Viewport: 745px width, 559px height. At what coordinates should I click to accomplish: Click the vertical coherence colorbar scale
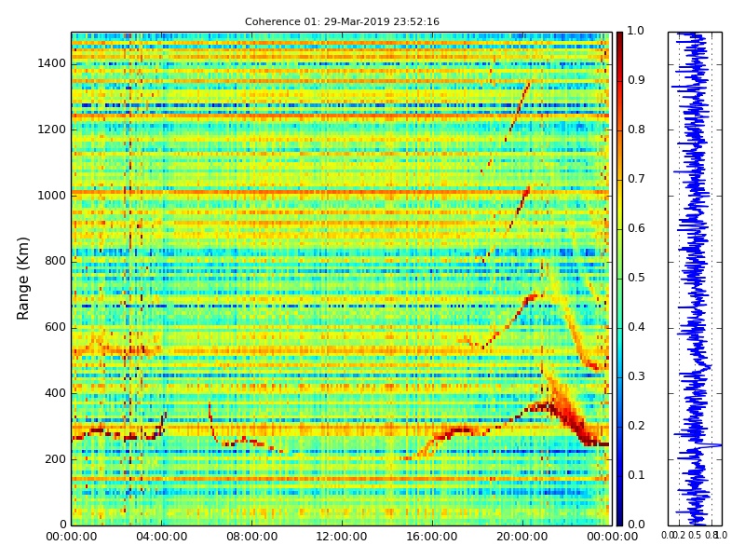click(619, 279)
